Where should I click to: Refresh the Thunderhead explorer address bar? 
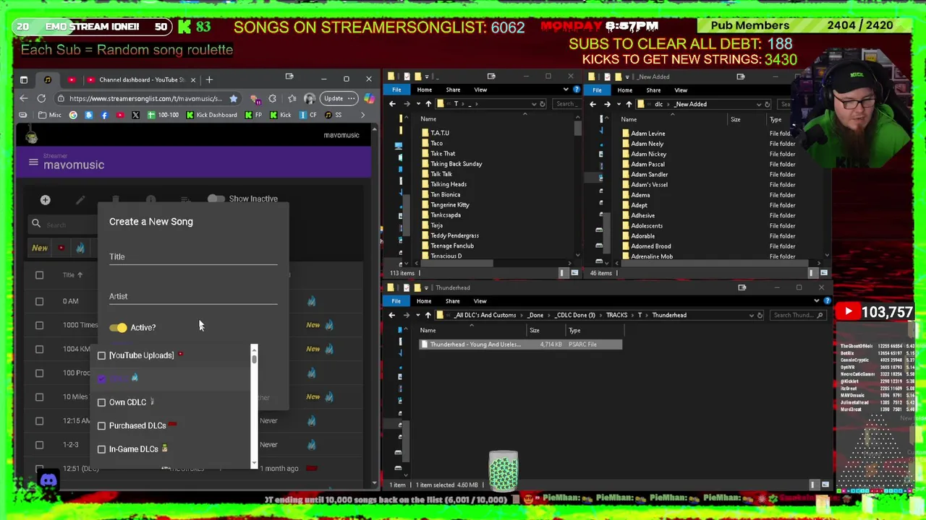coord(760,315)
